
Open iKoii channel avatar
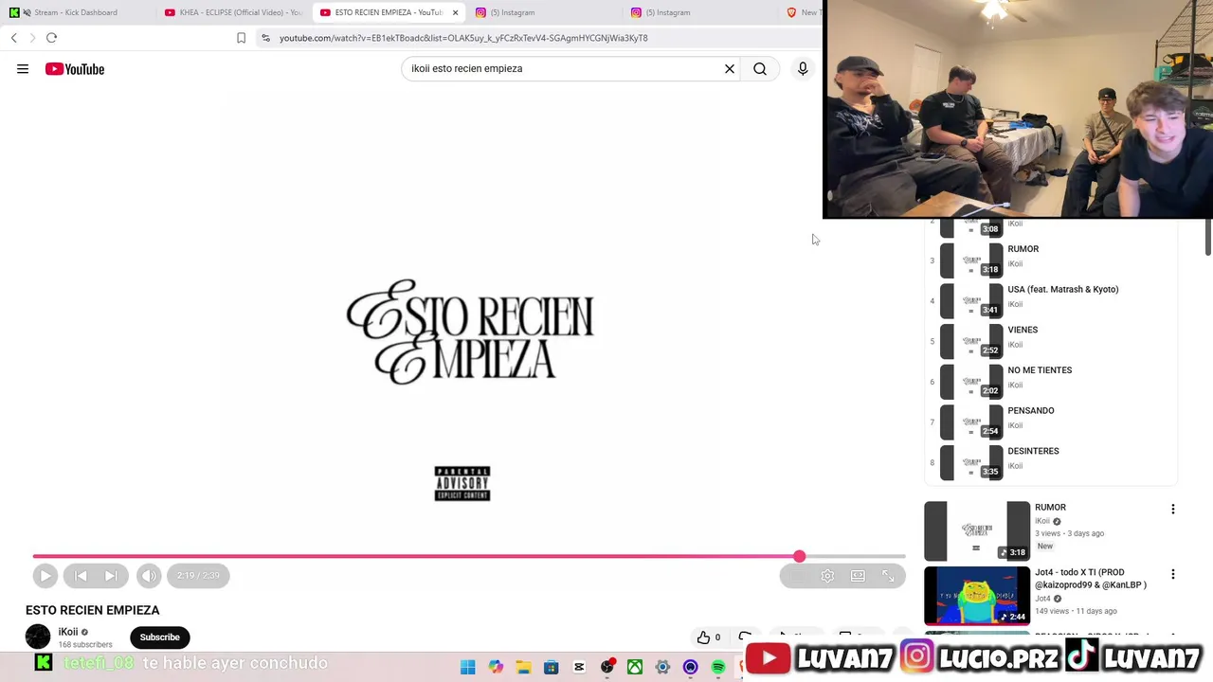pyautogui.click(x=38, y=637)
